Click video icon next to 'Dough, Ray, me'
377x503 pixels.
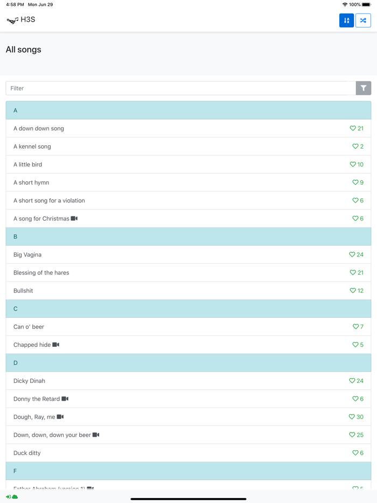(x=60, y=417)
